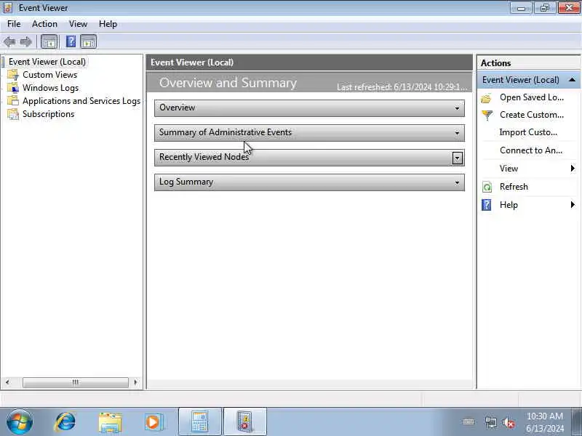Click the blue Help toolbar icon
582x436 pixels.
pyautogui.click(x=71, y=41)
